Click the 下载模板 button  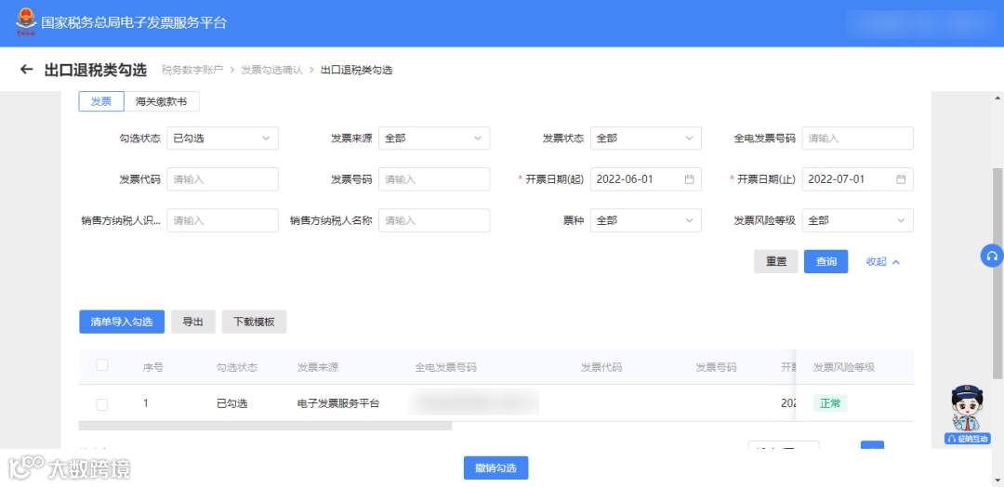(x=254, y=322)
